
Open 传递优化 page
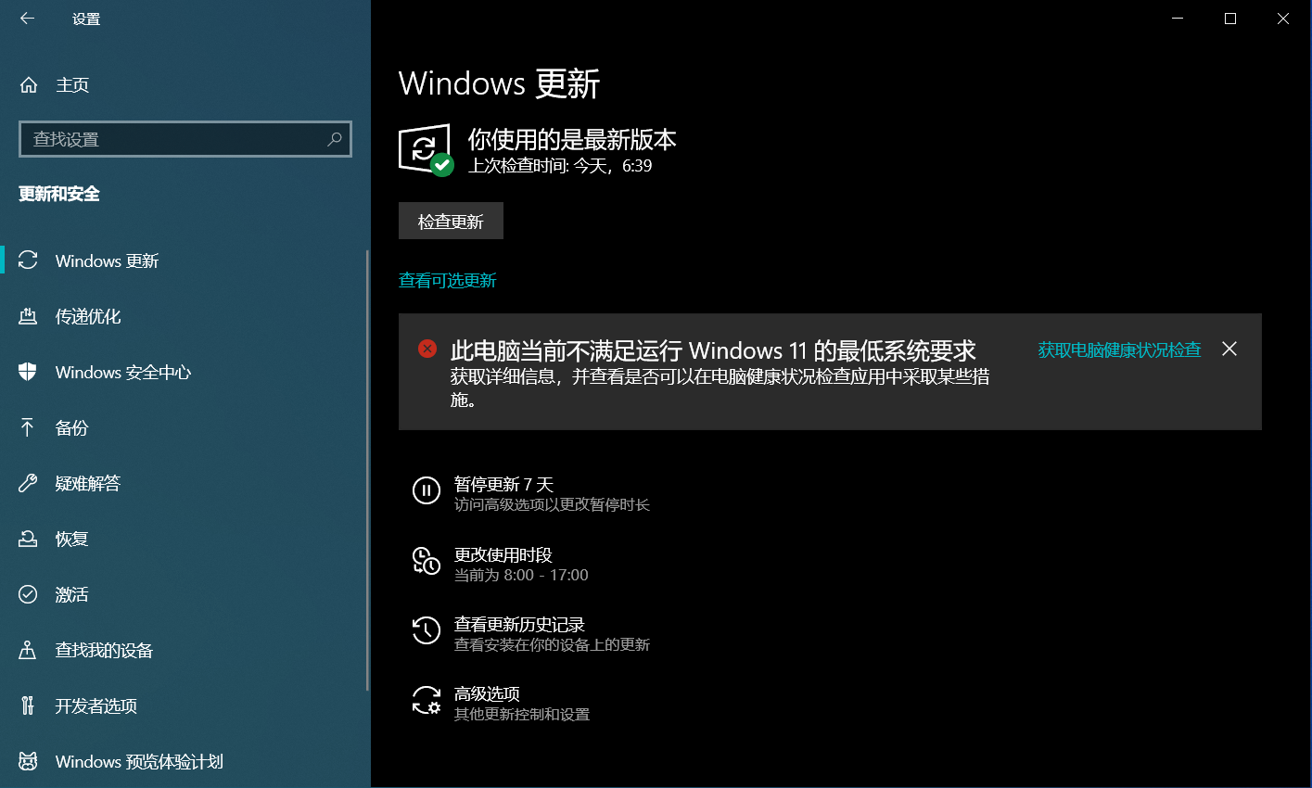tap(184, 316)
